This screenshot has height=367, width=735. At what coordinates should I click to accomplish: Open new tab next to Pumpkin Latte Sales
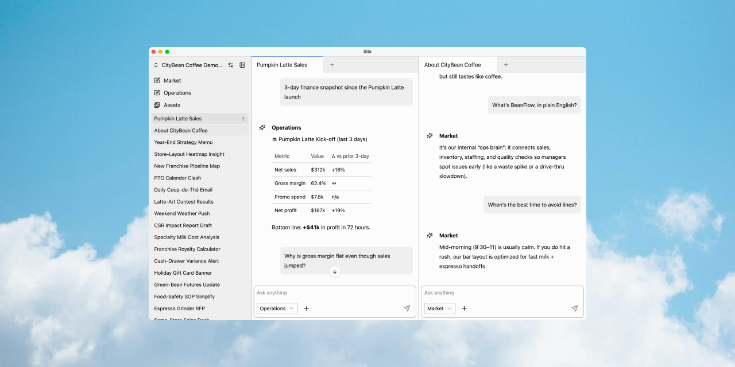point(332,65)
